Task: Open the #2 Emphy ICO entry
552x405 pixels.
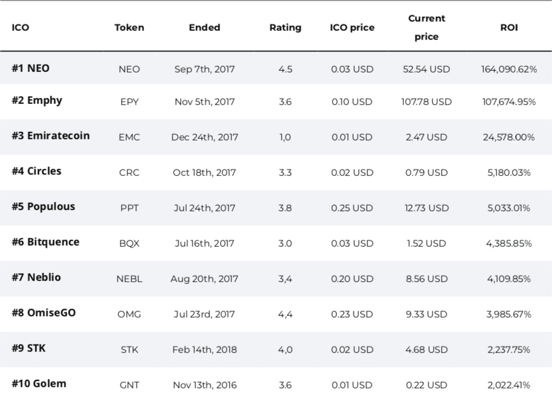Action: click(37, 101)
